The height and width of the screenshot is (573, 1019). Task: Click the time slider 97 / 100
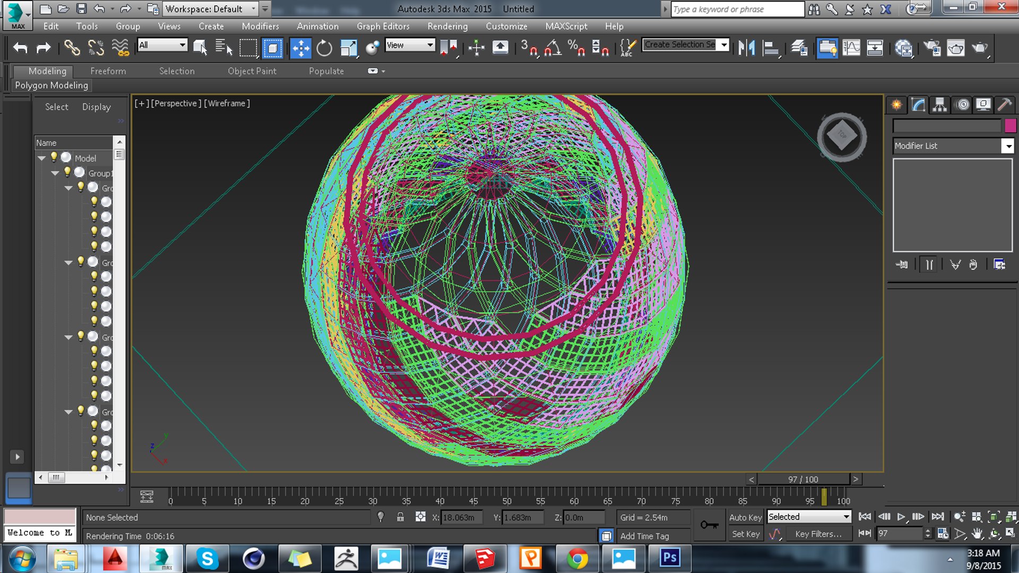coord(803,479)
